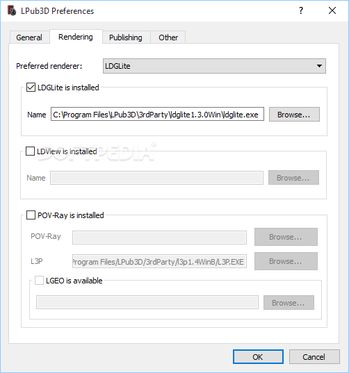This screenshot has width=349, height=373.
Task: Browse for the LDView executable
Action: pos(293,177)
